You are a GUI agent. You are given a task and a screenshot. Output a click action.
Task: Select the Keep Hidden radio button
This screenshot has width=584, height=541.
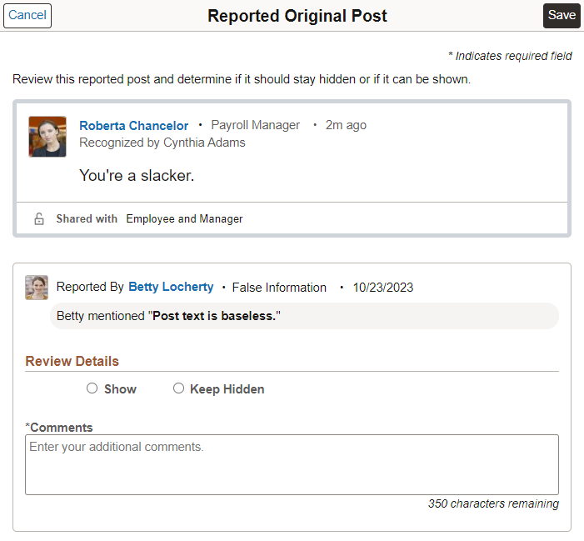coord(179,388)
